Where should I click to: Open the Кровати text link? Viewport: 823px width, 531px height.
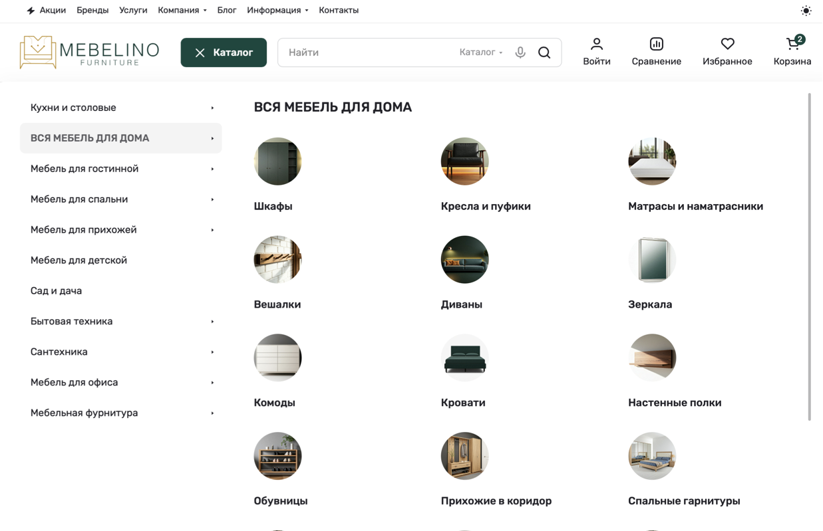[463, 403]
